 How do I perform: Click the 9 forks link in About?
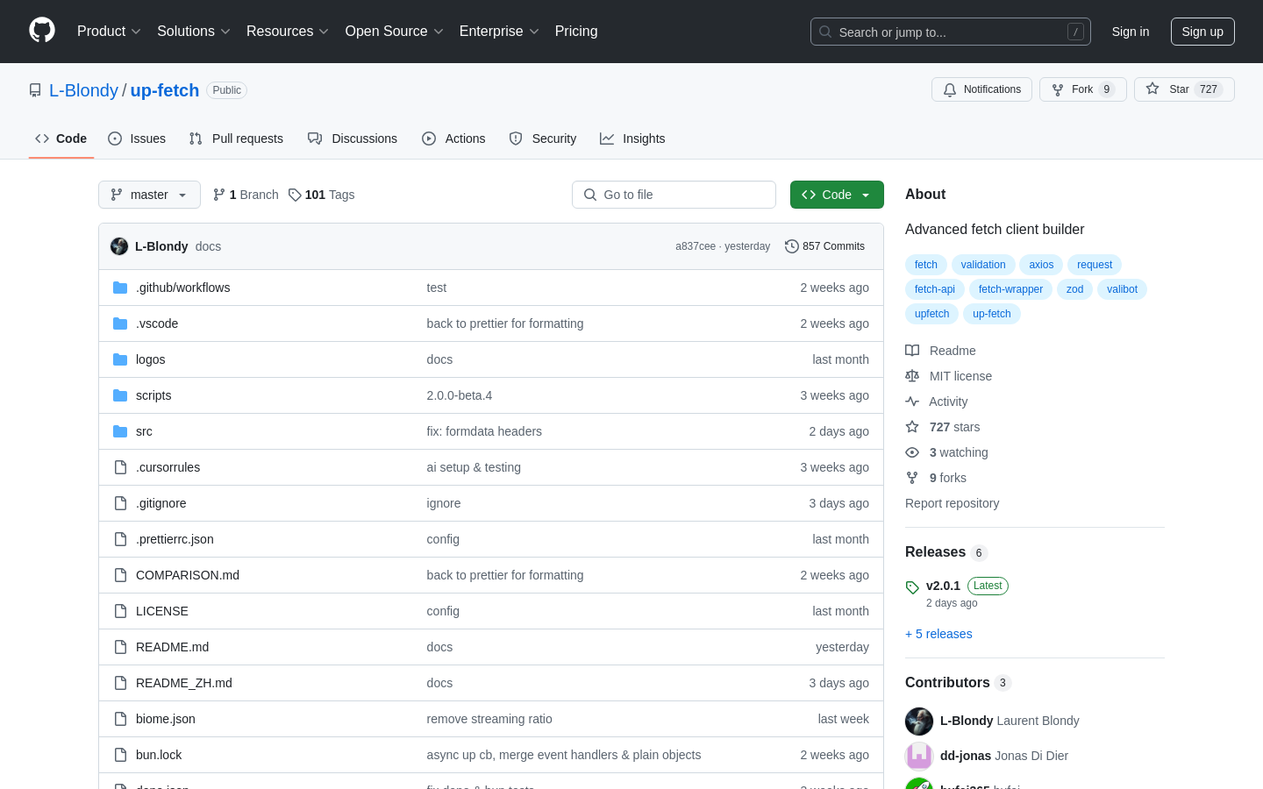[947, 478]
